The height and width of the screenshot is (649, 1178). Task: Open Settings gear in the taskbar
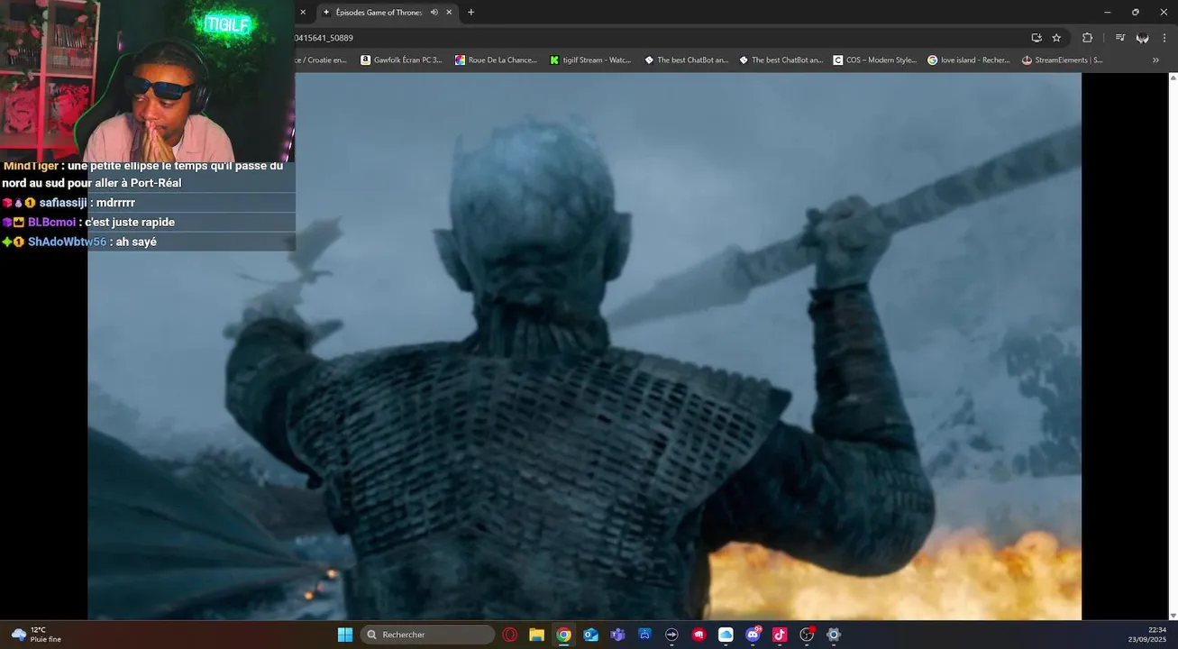pos(834,635)
